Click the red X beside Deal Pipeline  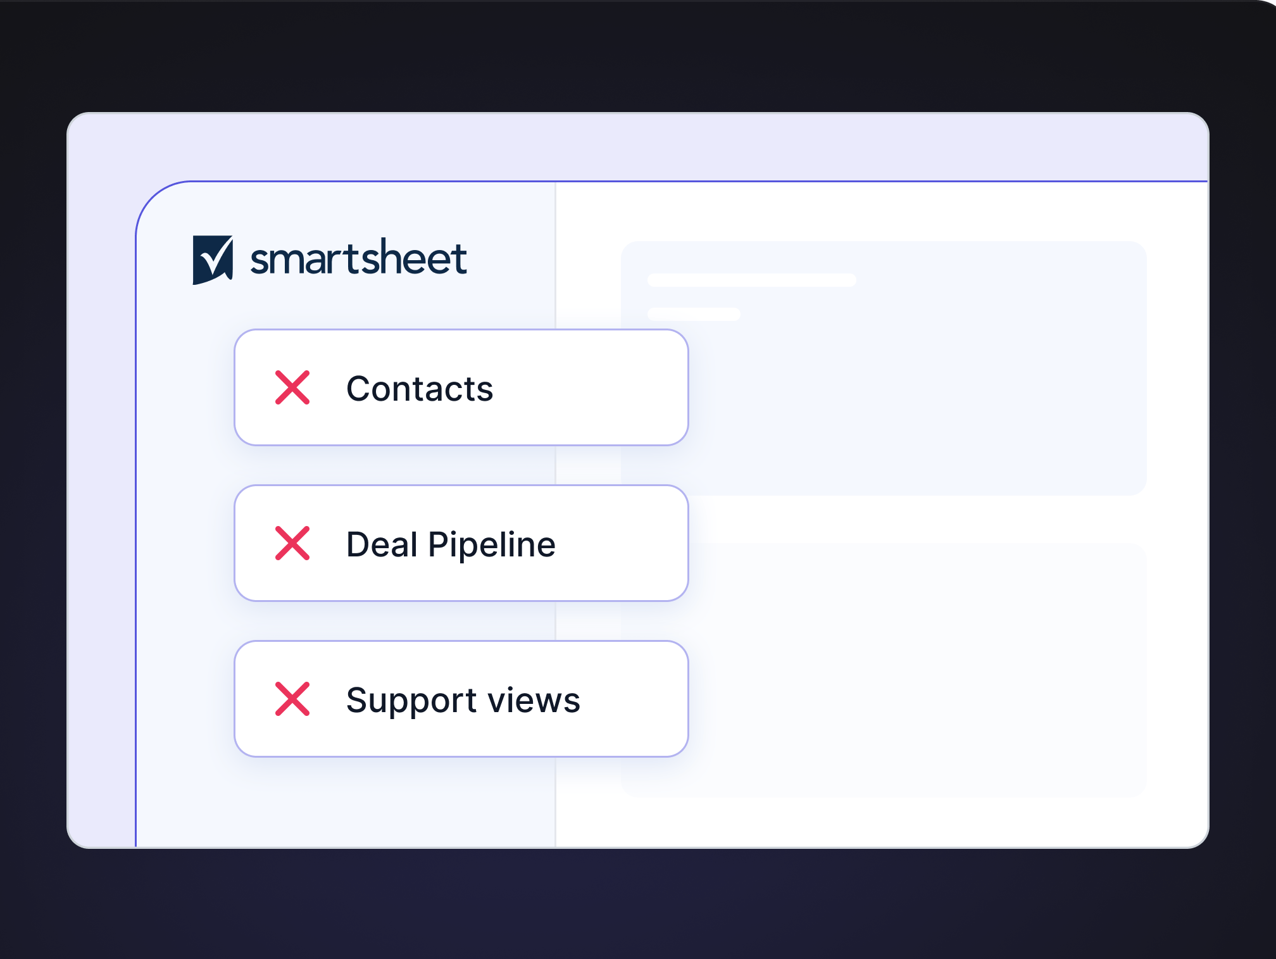pyautogui.click(x=292, y=543)
